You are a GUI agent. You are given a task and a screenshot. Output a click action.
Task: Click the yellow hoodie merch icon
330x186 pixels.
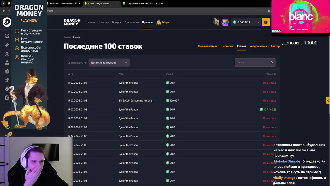coord(159,22)
